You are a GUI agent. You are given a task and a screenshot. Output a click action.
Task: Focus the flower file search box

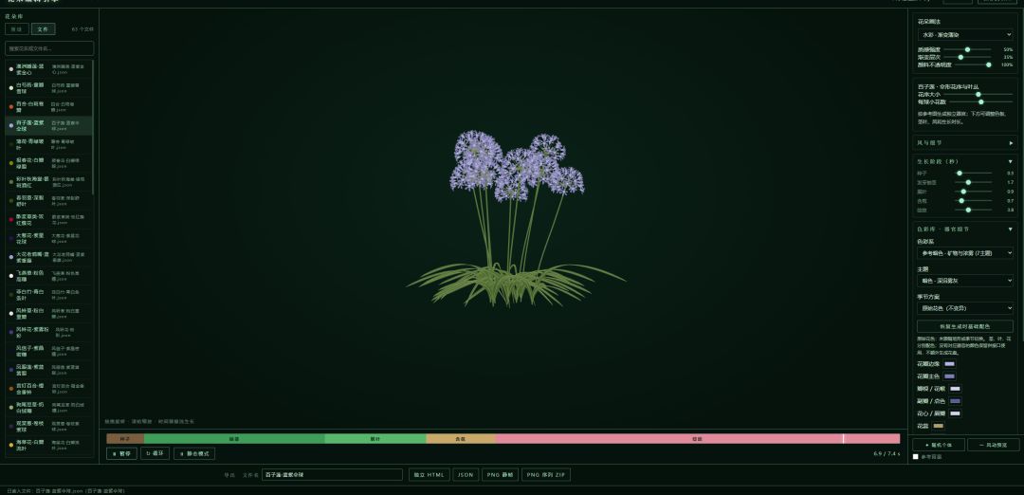tap(49, 48)
